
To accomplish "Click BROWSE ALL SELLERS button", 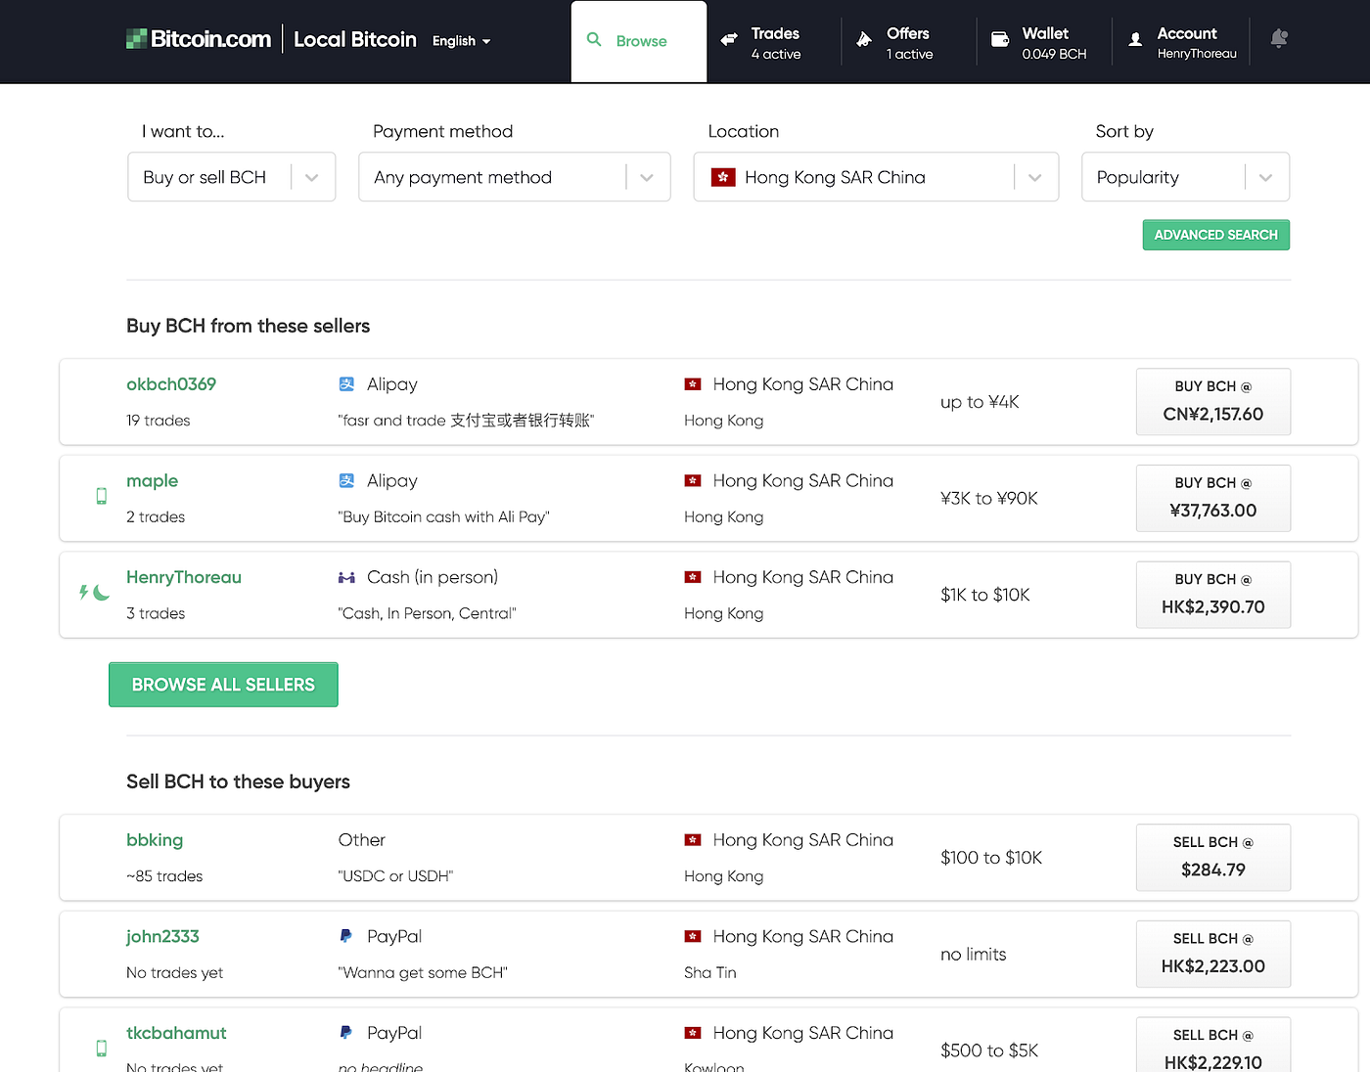I will click(x=223, y=685).
